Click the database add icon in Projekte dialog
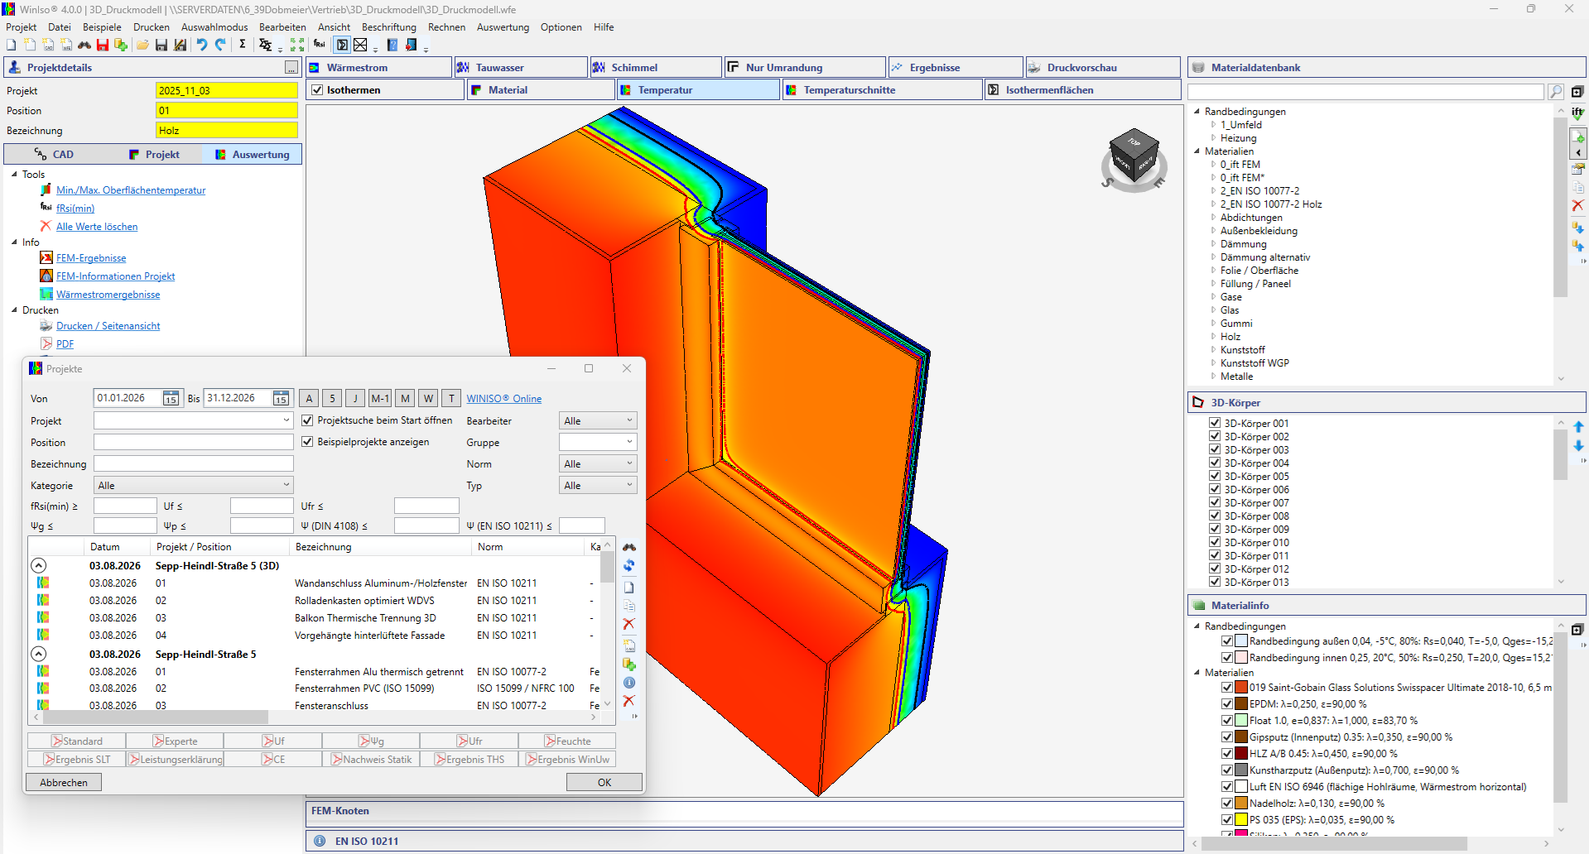The height and width of the screenshot is (854, 1589). (x=629, y=664)
